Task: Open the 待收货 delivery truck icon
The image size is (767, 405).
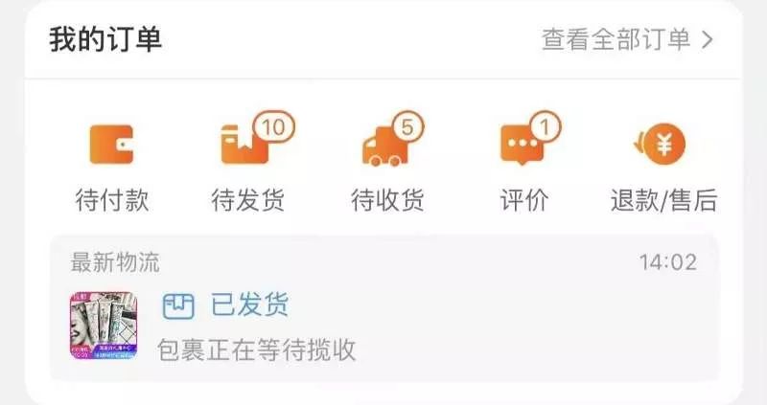Action: point(385,146)
